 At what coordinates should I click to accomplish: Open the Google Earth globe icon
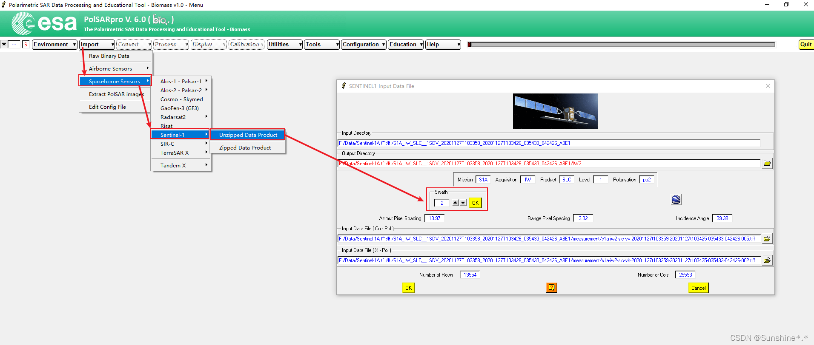[x=676, y=200]
